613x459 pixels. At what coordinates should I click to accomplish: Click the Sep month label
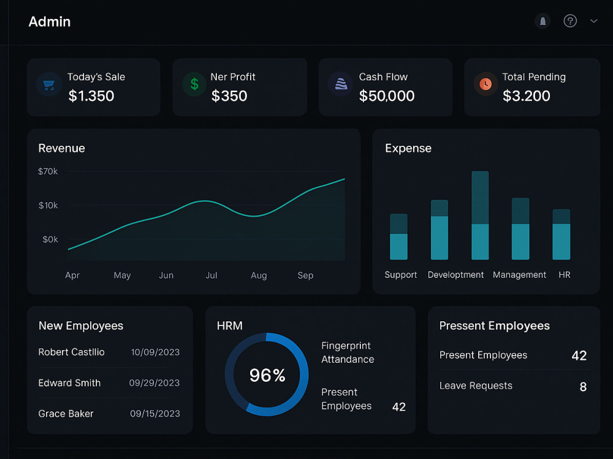coord(305,275)
